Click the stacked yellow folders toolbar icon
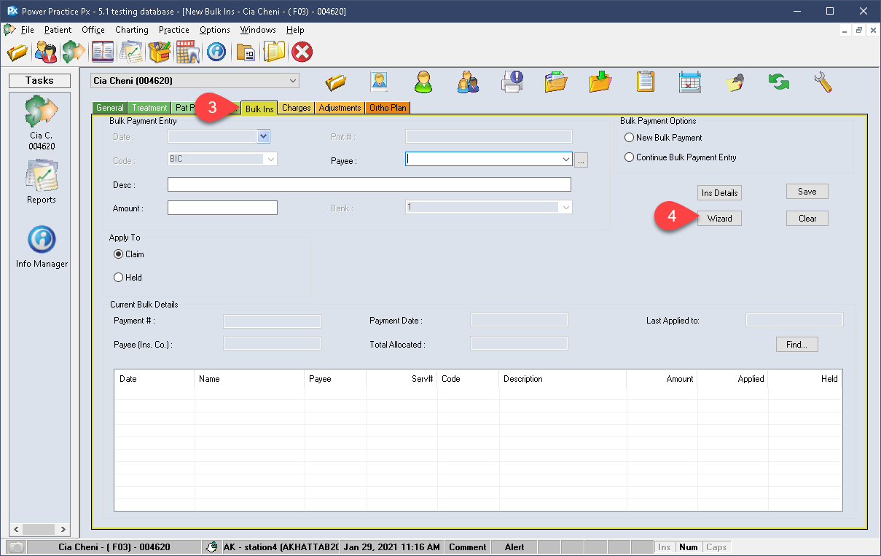This screenshot has height=556, width=881. 275,52
